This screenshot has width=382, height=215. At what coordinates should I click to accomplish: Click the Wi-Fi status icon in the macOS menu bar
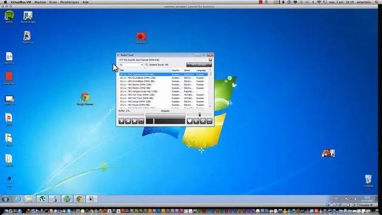click(x=319, y=2)
